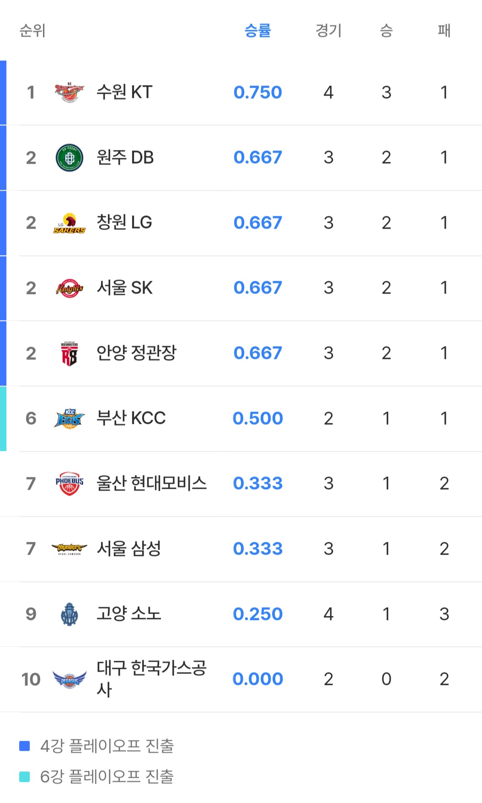482x803 pixels.
Task: Click the 창원 LG Sakers logo
Action: click(70, 223)
